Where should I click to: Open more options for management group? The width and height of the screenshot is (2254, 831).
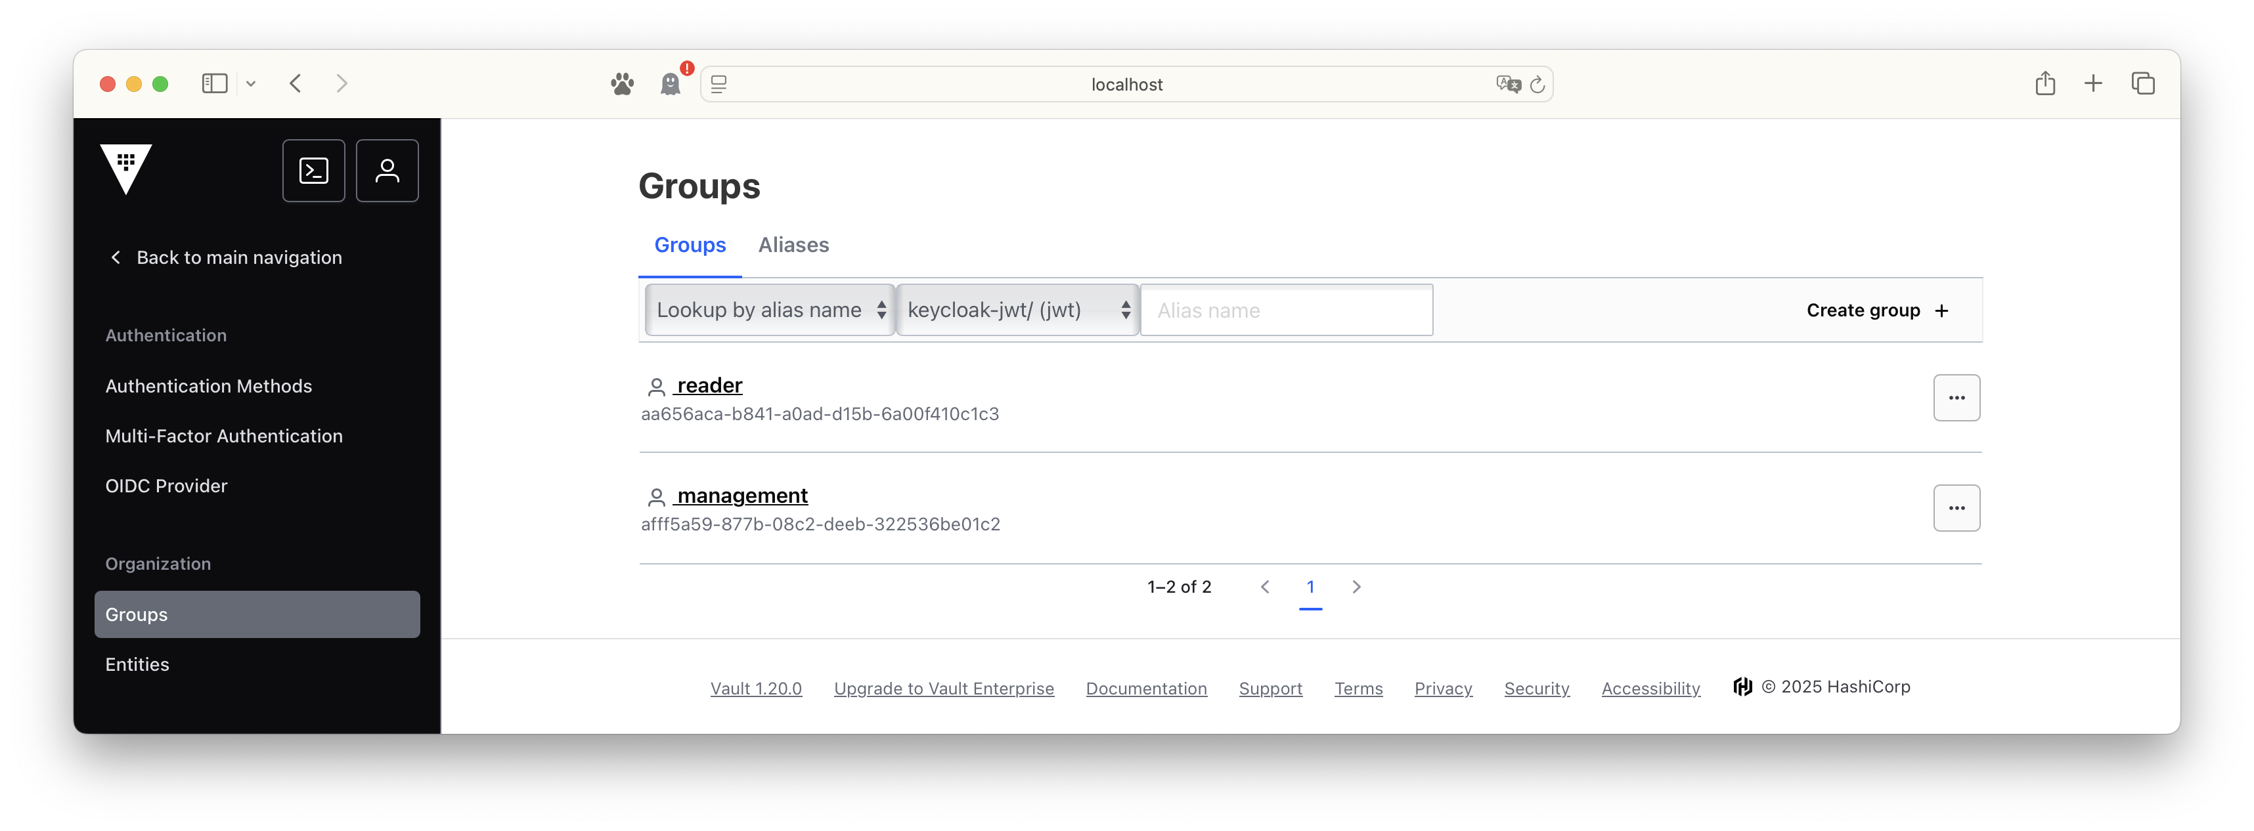(1956, 508)
